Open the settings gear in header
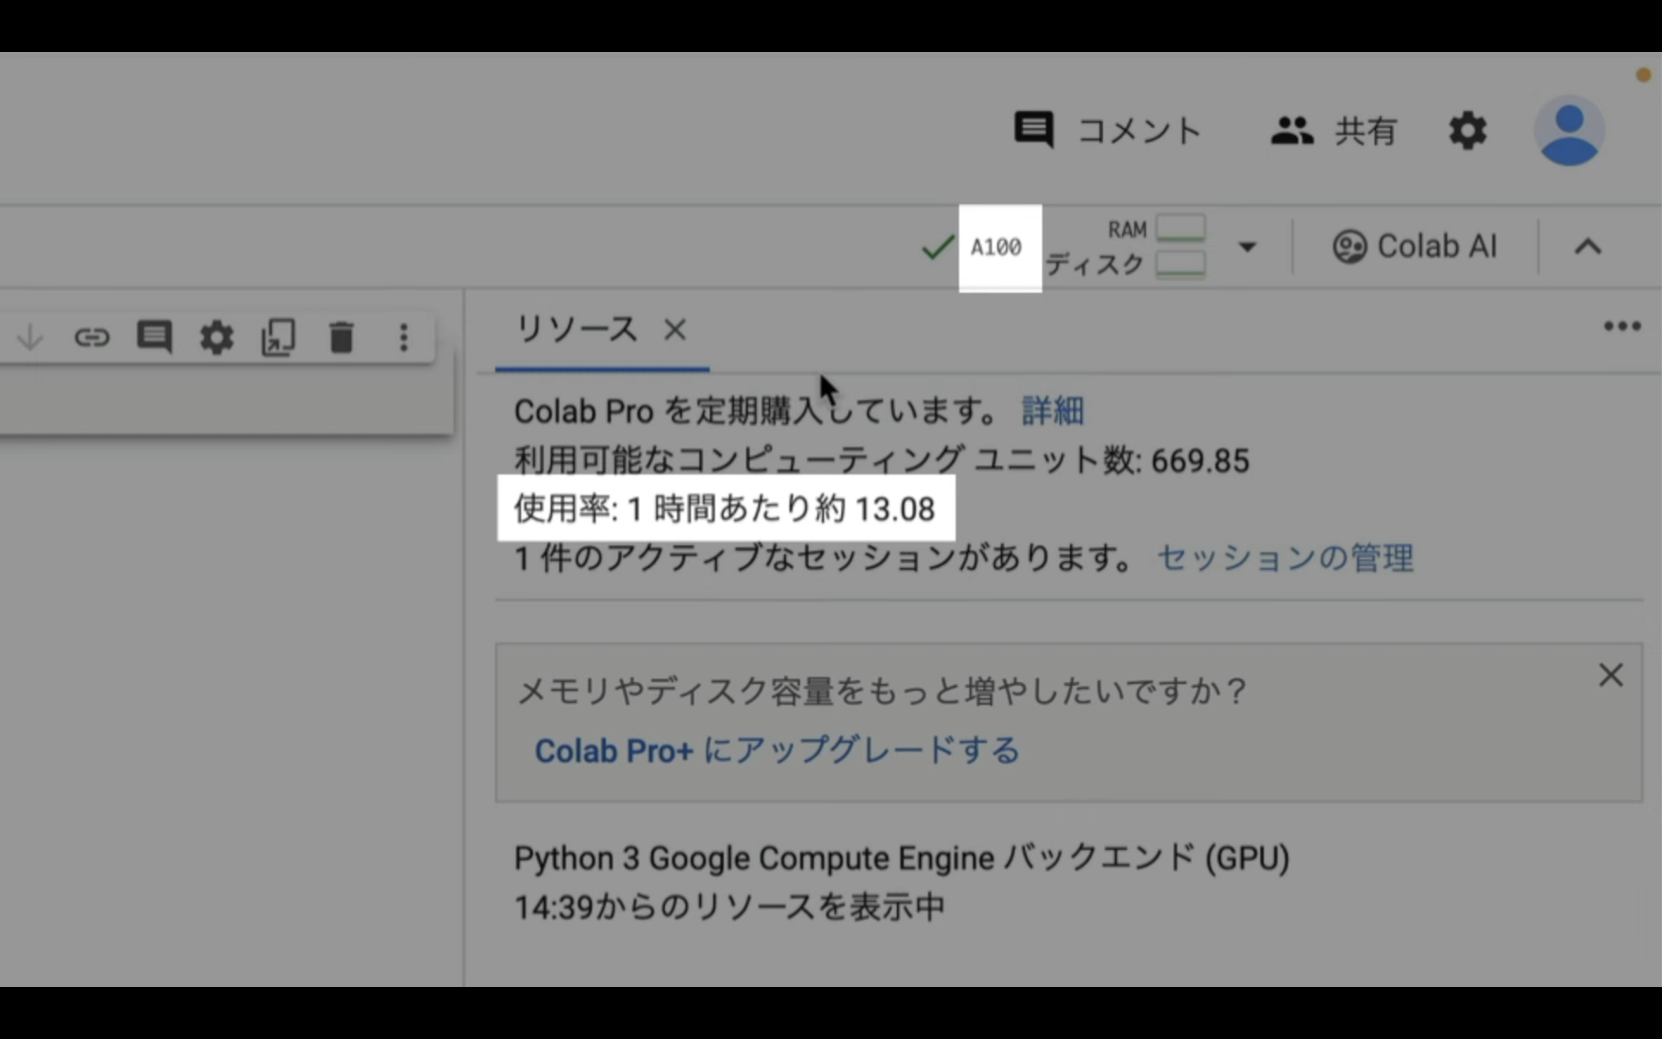 (x=1468, y=130)
